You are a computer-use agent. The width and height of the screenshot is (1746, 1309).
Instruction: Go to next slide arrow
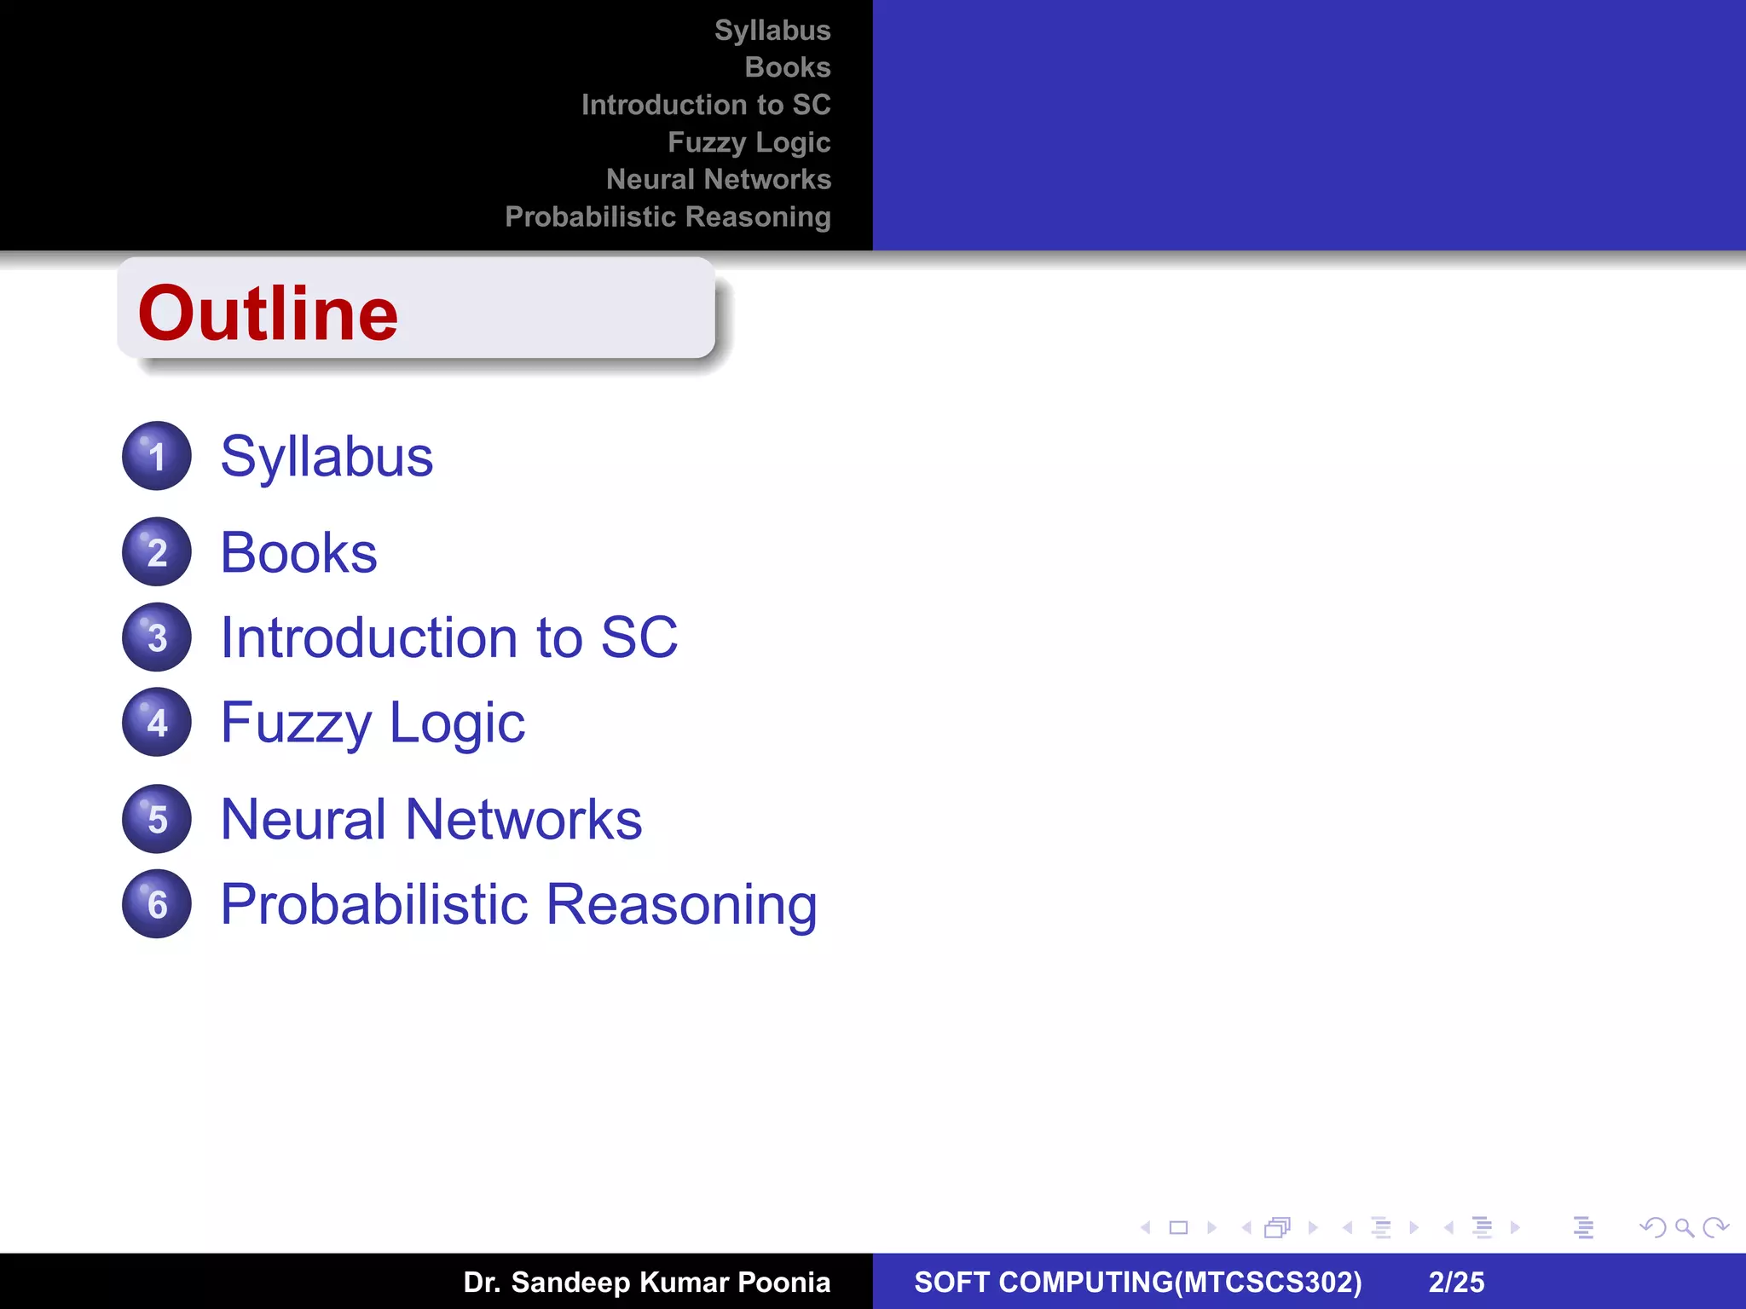click(x=1211, y=1227)
